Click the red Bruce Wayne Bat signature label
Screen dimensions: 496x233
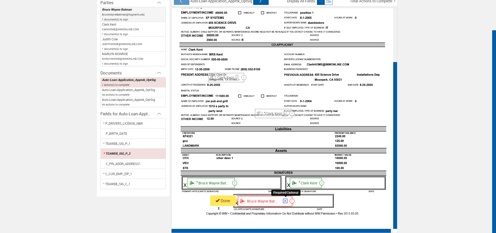pyautogui.click(x=262, y=201)
